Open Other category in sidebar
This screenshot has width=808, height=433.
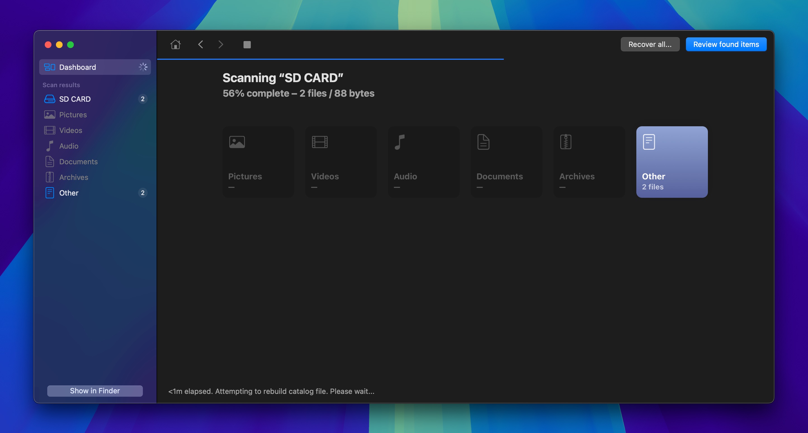click(x=69, y=193)
